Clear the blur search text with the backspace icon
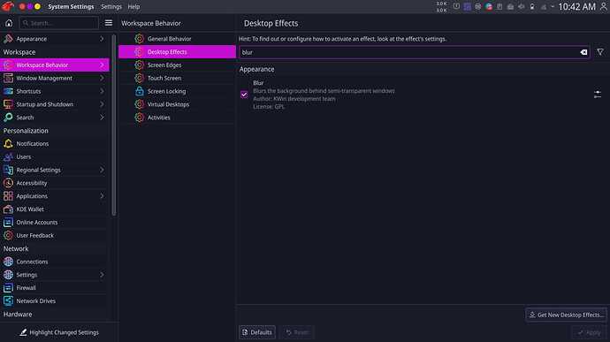 (583, 52)
